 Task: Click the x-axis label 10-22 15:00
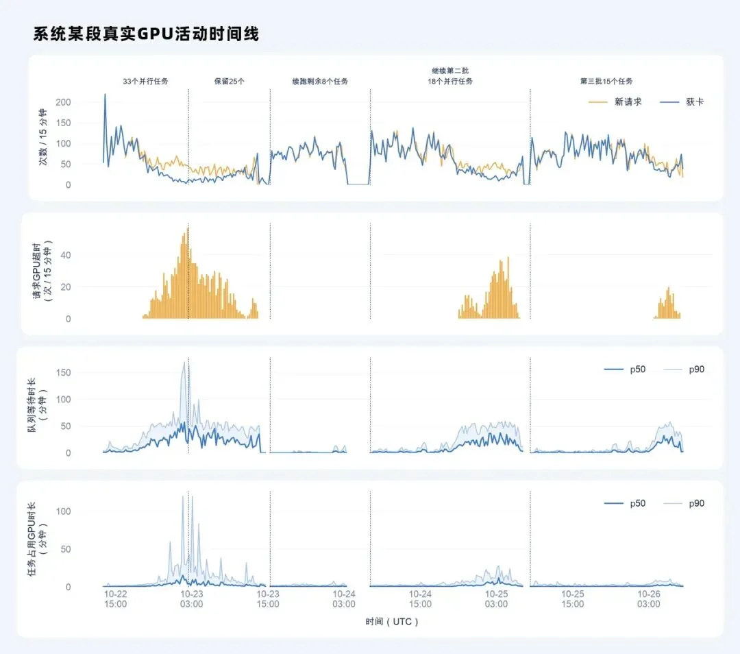(x=116, y=598)
